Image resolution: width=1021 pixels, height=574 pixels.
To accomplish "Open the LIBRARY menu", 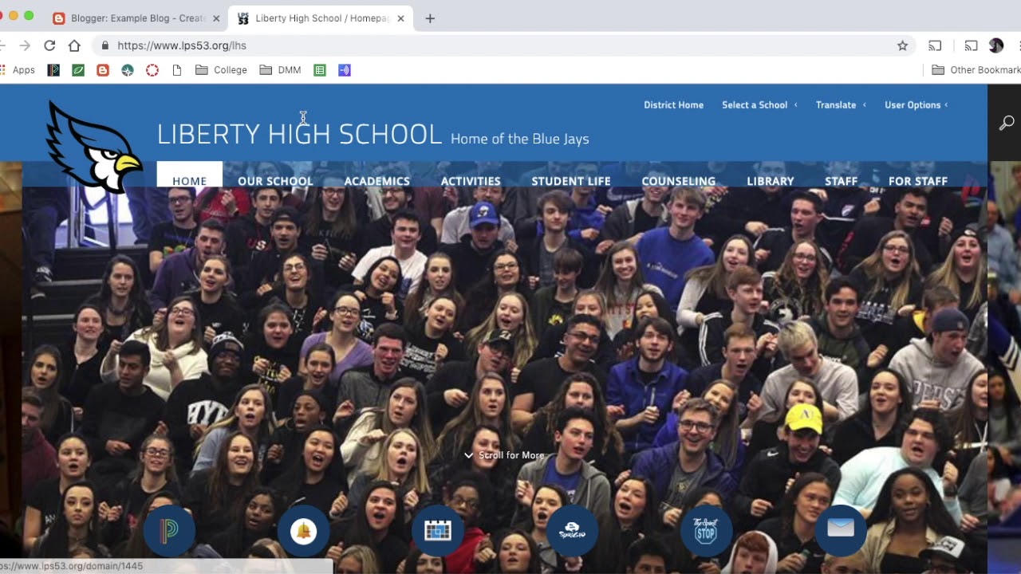I will [x=771, y=181].
